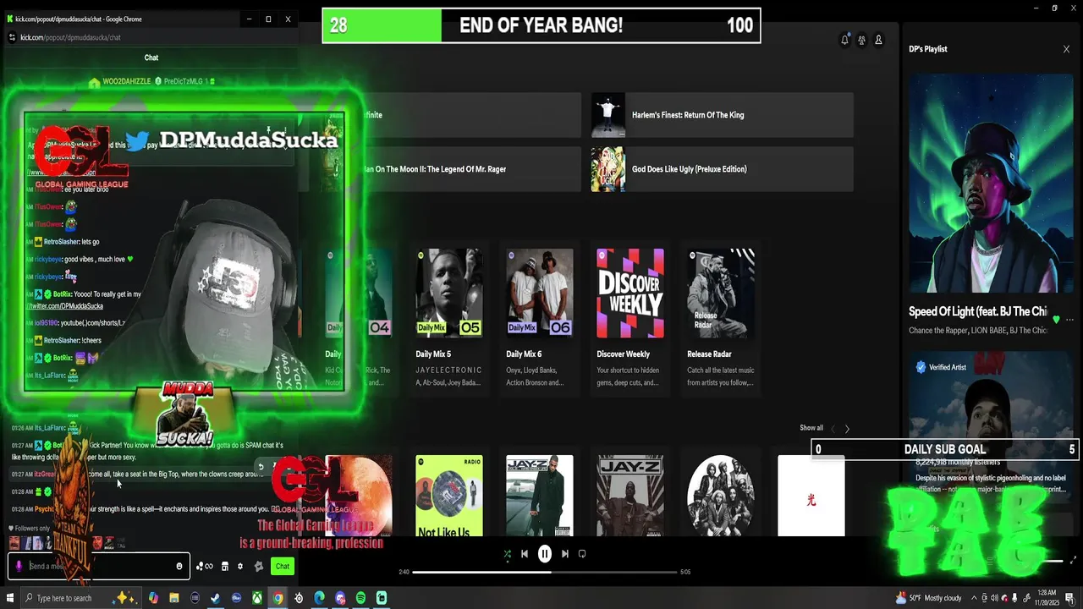
Task: Open Kick chat settings gear
Action: [240, 567]
